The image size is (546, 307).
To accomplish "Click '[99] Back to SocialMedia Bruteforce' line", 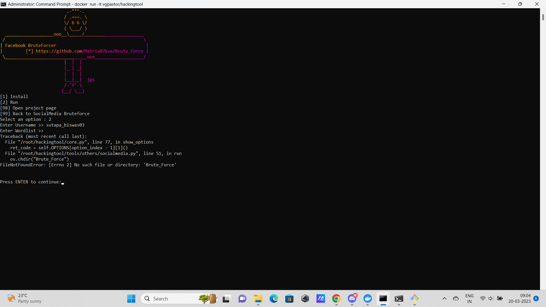I will click(x=45, y=114).
